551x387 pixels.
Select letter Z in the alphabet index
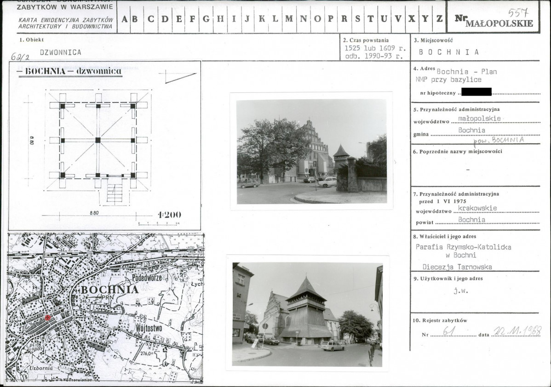pyautogui.click(x=439, y=19)
